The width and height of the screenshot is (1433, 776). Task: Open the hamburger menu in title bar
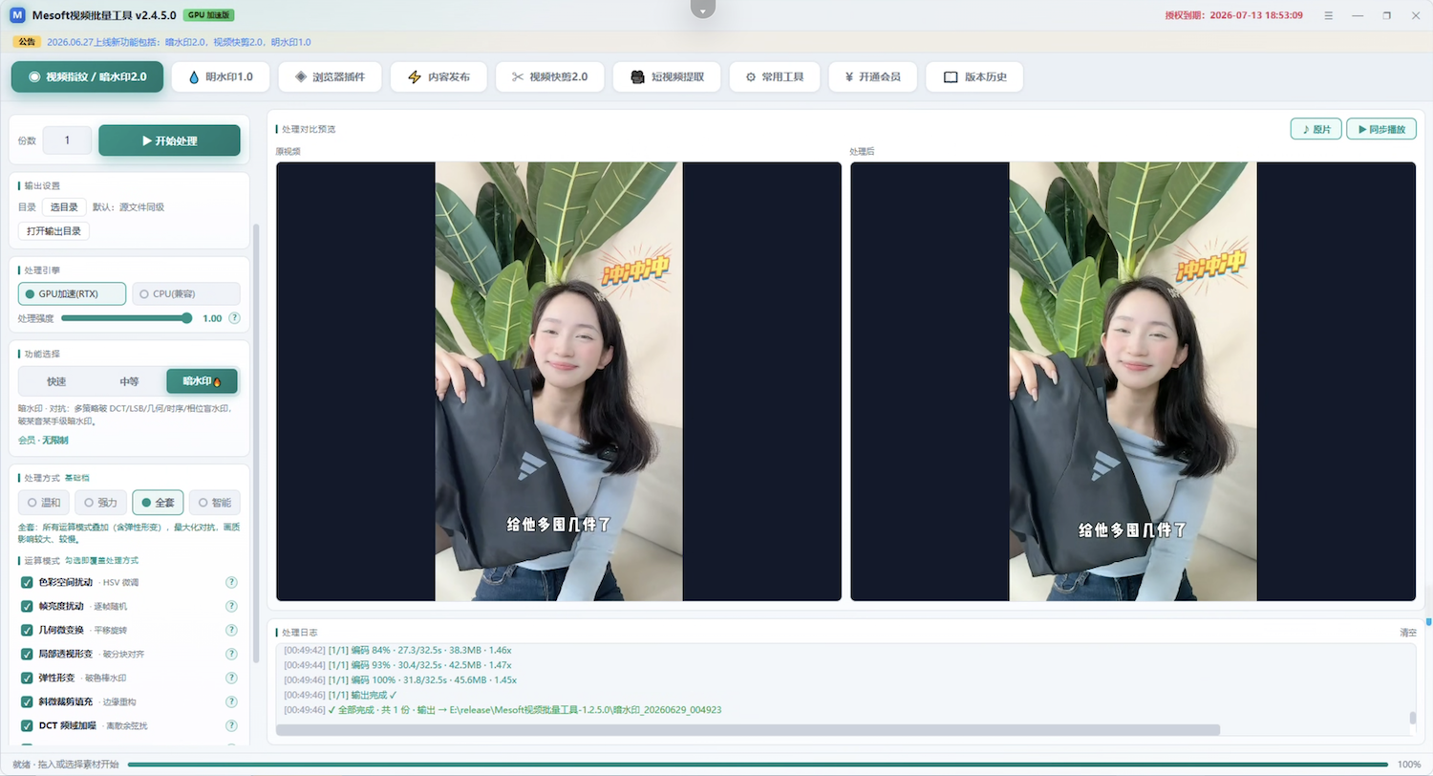click(x=1328, y=15)
